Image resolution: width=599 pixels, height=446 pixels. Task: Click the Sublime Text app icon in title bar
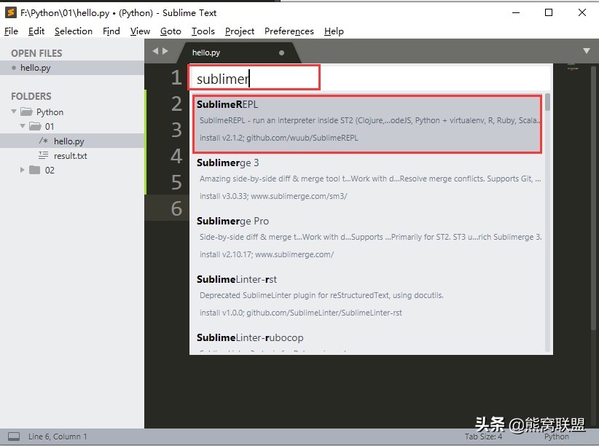pos(11,12)
